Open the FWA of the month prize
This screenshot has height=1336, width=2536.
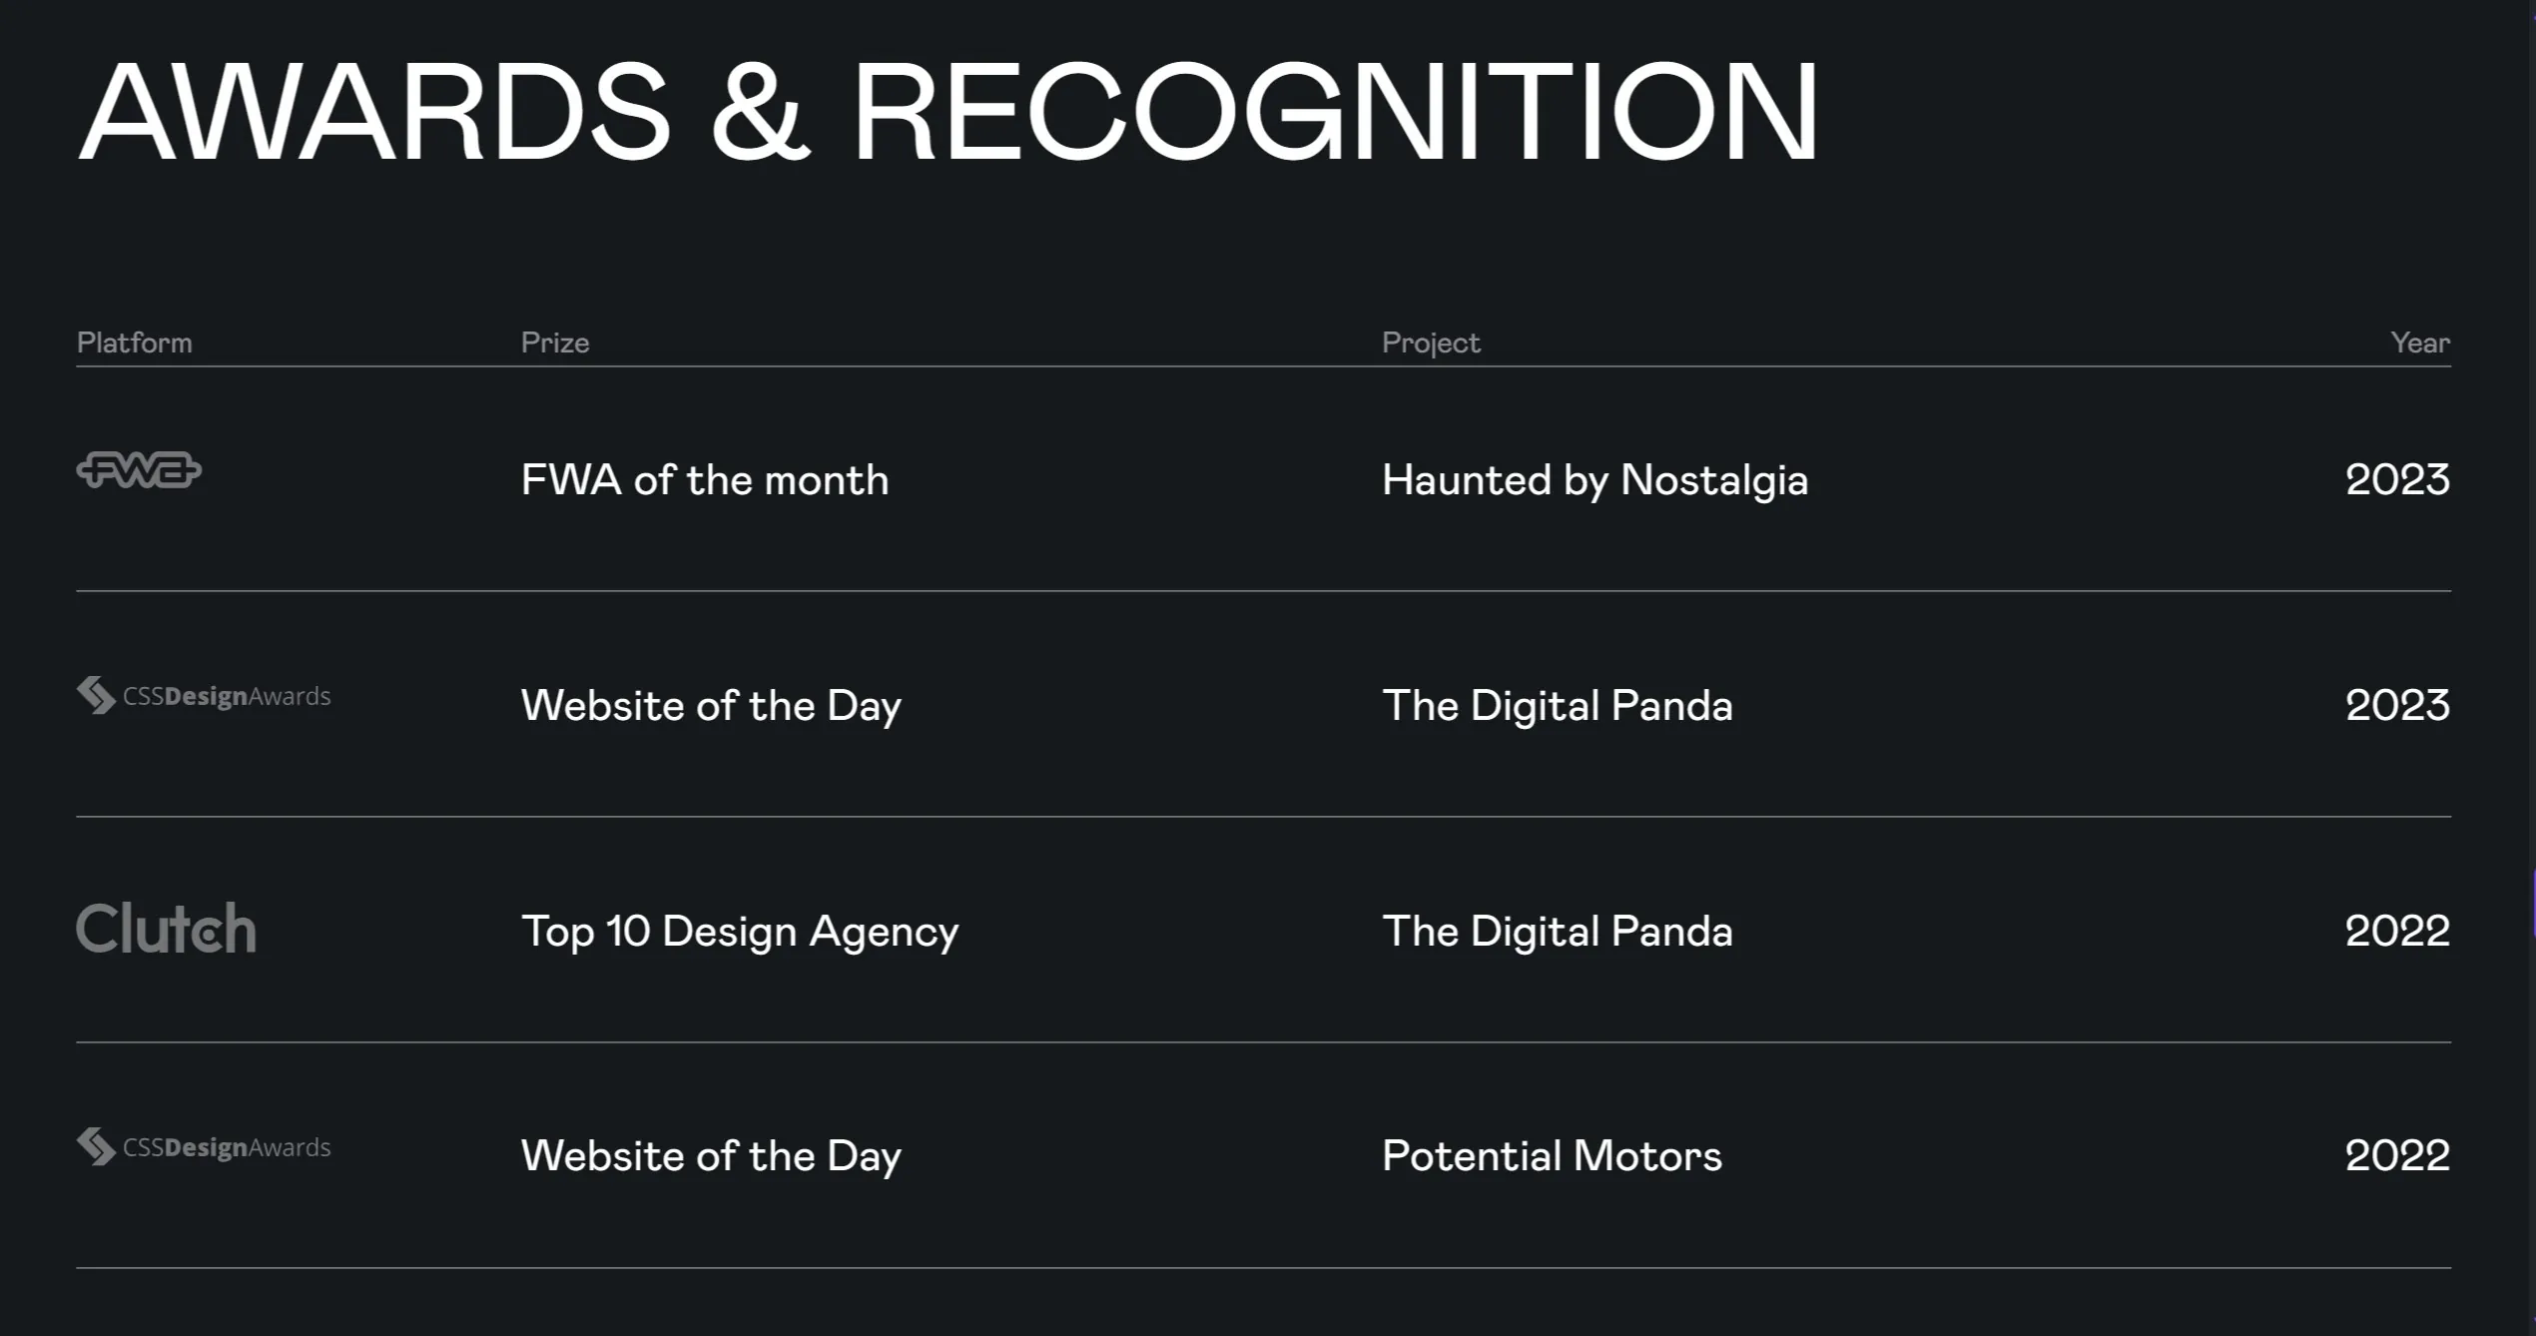tap(705, 480)
